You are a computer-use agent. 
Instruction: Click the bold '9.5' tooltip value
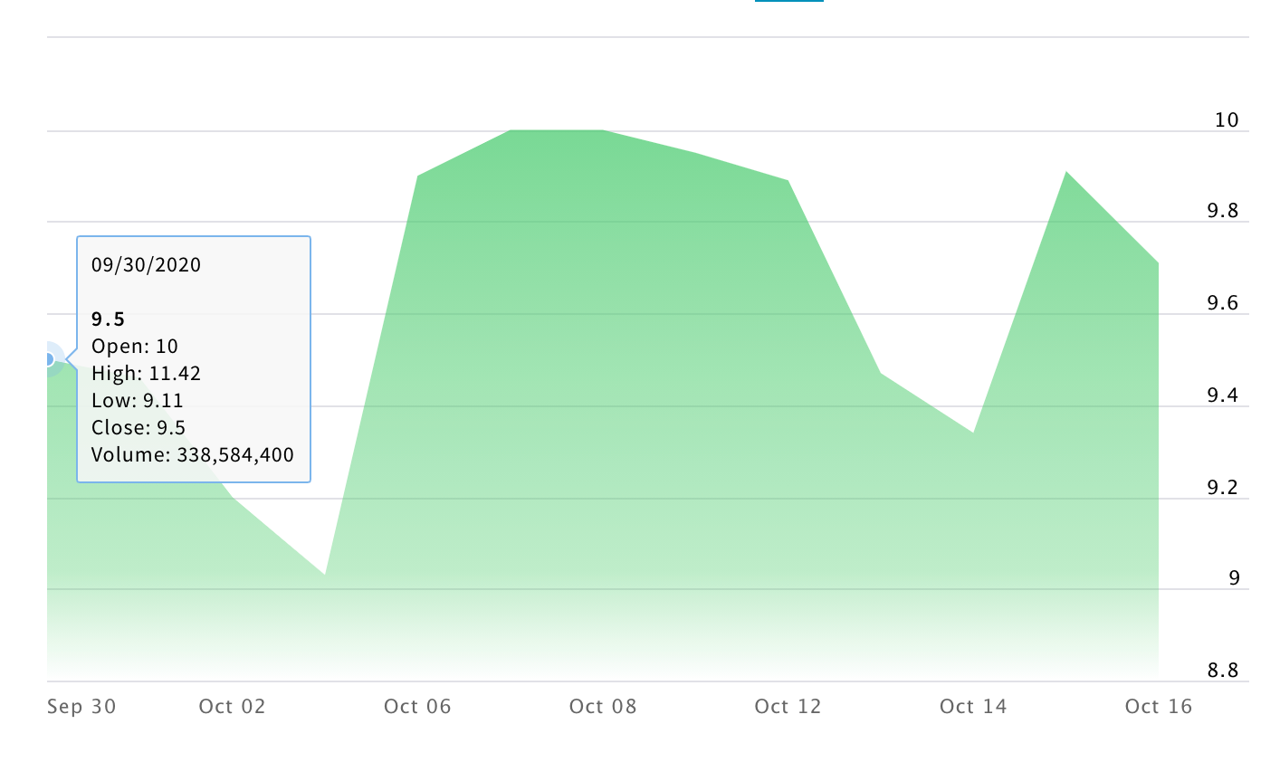coord(109,319)
